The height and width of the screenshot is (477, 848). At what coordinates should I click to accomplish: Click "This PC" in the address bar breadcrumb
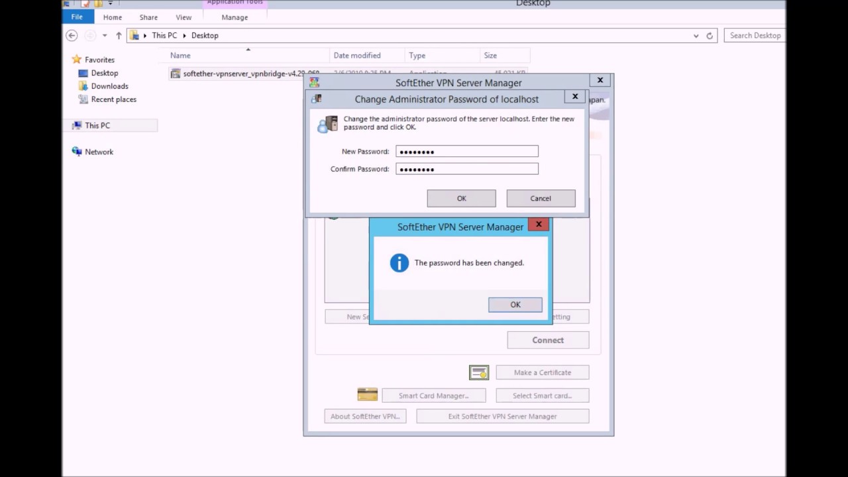click(164, 36)
